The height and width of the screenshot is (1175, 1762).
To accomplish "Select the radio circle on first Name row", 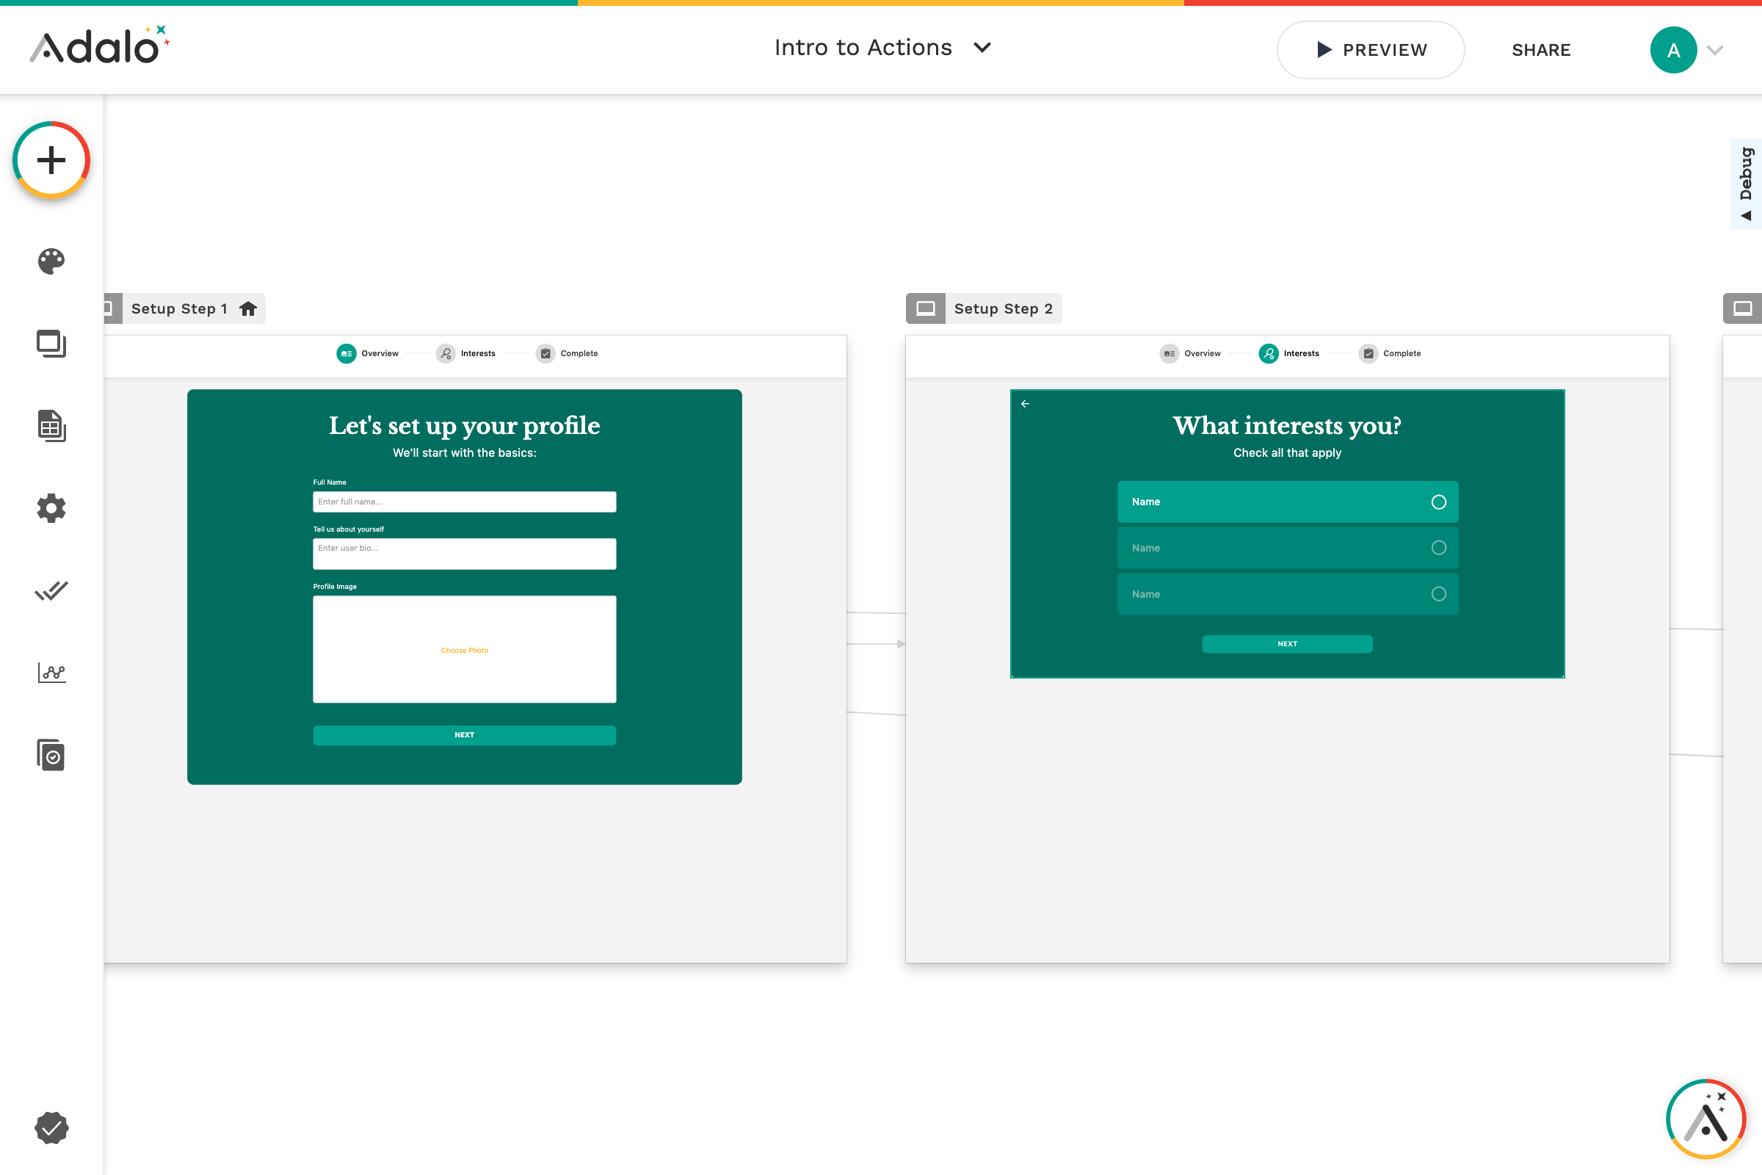I will (1439, 502).
